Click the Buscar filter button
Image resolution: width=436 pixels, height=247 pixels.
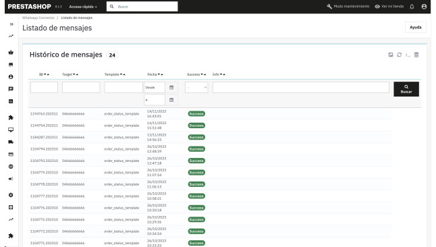(x=406, y=89)
